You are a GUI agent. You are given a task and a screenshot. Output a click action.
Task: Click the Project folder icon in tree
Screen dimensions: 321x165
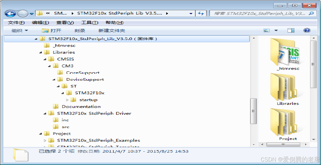tap(47, 134)
